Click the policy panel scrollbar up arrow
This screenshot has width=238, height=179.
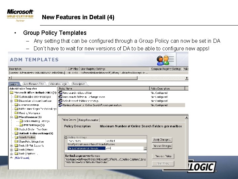(187, 117)
